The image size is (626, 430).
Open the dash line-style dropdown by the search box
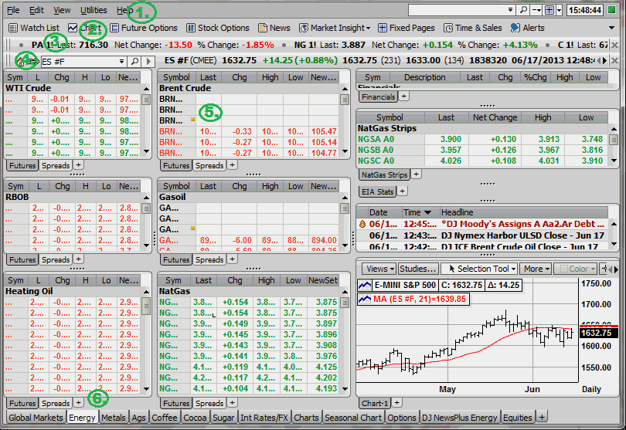coord(536,10)
